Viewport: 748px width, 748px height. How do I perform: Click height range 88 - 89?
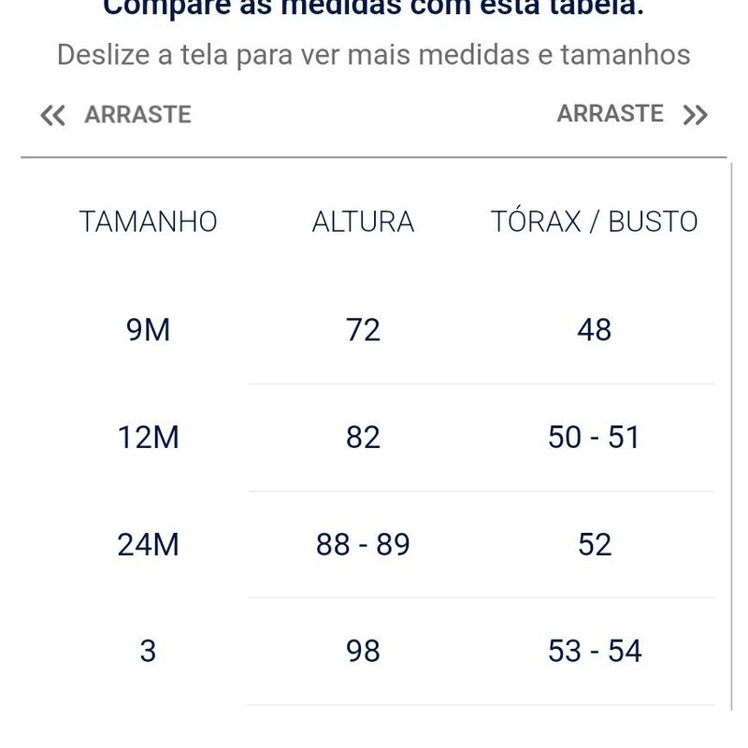363,544
